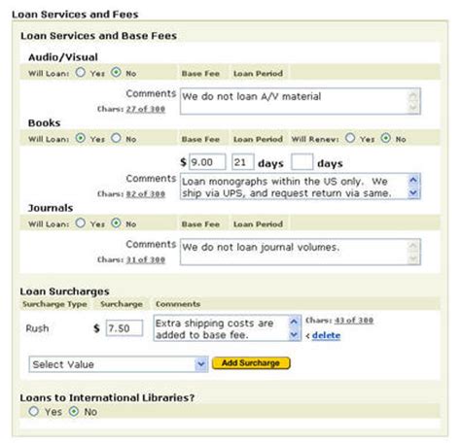The width and height of the screenshot is (461, 444).
Task: Click the delete link for Rush surcharge
Action: 326,335
